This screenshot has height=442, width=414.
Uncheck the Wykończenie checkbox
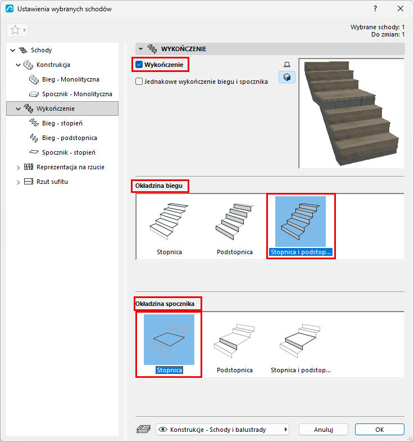coord(139,65)
